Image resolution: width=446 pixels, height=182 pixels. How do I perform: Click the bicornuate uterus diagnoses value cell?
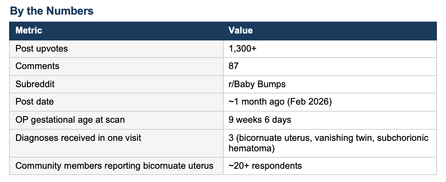[330, 143]
